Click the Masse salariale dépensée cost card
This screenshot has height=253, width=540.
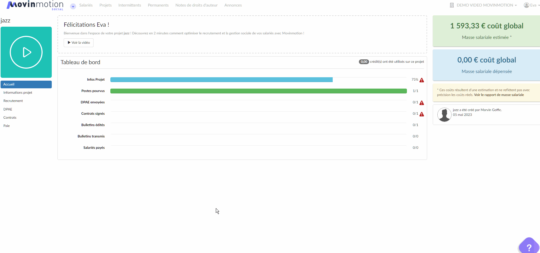[486, 65]
